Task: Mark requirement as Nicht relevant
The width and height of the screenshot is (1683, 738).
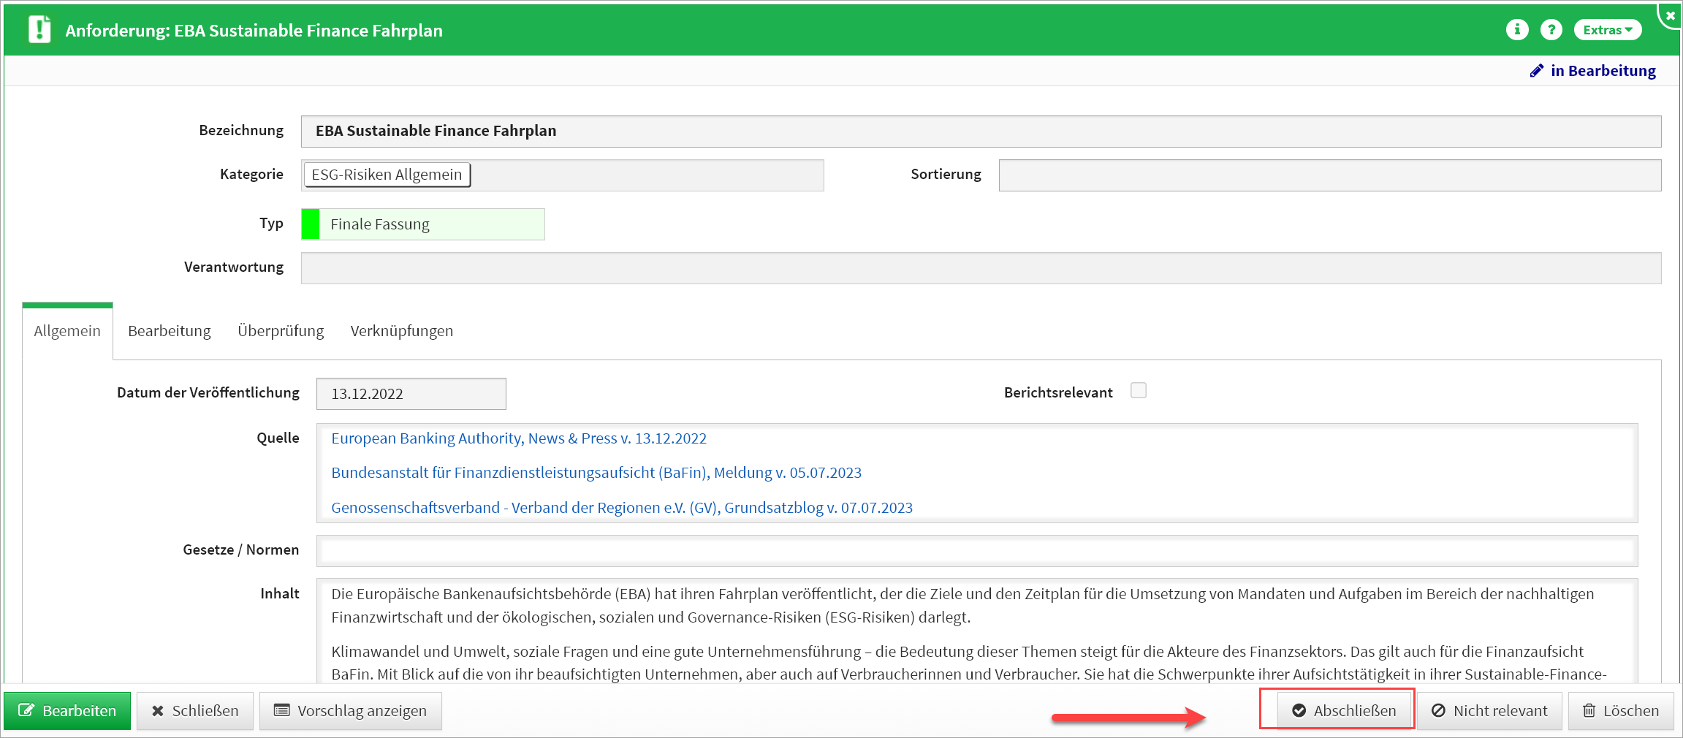Action: (x=1489, y=711)
